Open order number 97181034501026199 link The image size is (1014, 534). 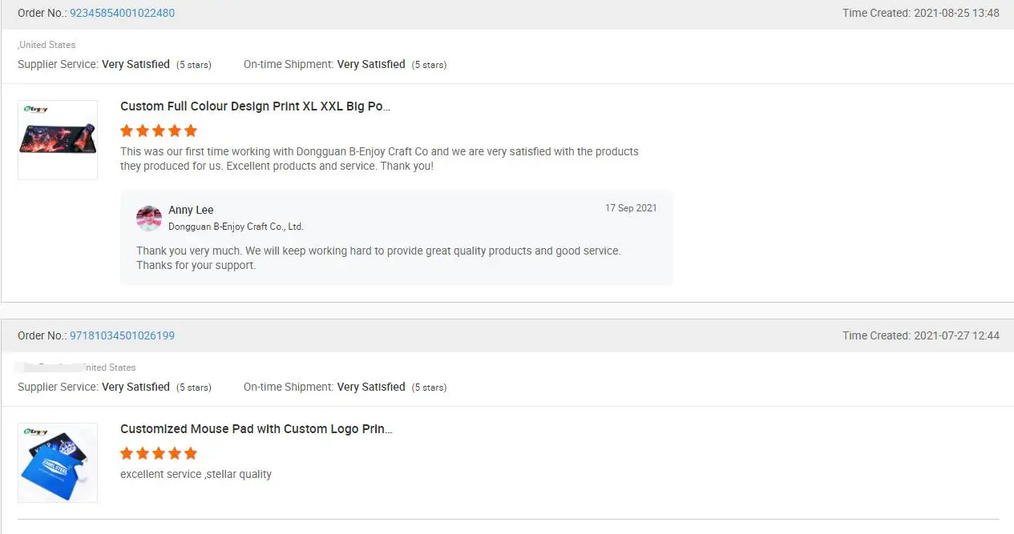(122, 335)
